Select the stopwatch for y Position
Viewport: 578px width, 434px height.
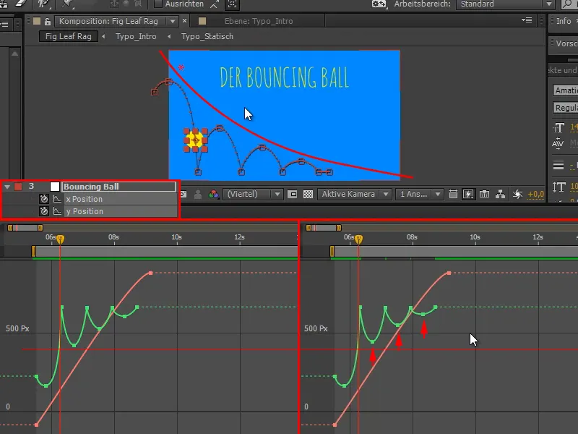coord(44,210)
